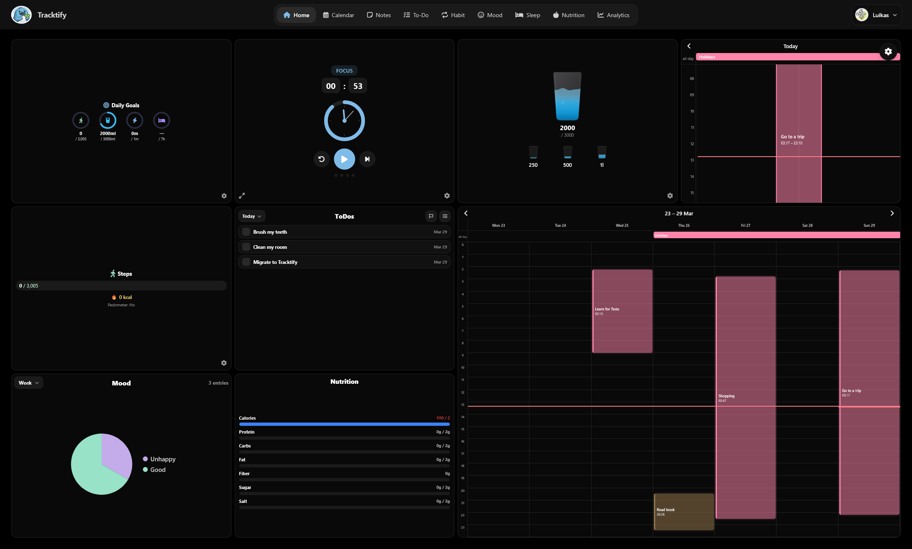The height and width of the screenshot is (549, 912).
Task: Click the '23 – 29 Mar' week title
Action: coord(679,213)
